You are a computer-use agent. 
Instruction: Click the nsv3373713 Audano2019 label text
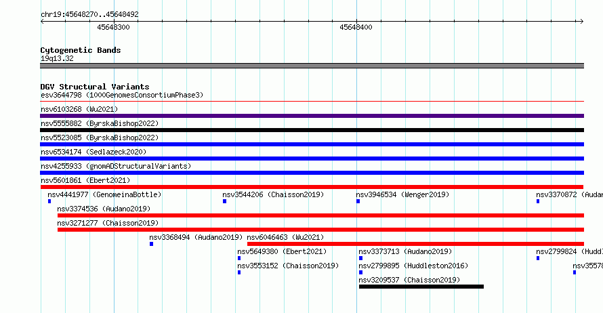tap(405, 251)
